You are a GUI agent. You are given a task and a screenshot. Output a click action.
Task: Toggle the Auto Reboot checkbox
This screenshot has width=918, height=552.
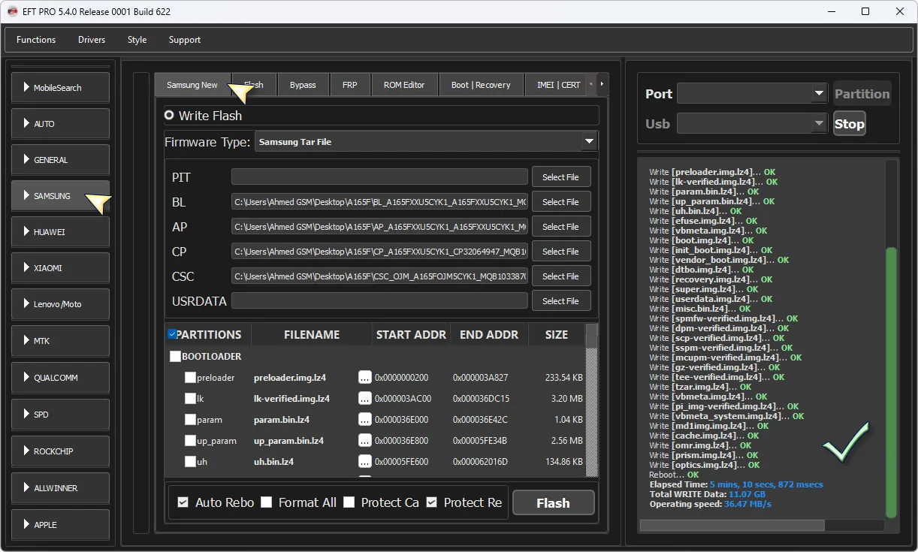[183, 502]
